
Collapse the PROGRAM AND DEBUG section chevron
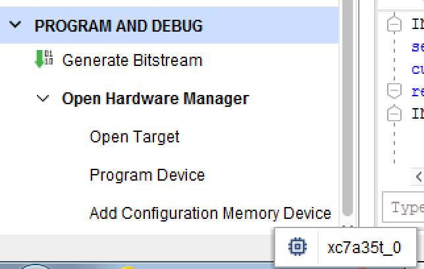pyautogui.click(x=15, y=25)
